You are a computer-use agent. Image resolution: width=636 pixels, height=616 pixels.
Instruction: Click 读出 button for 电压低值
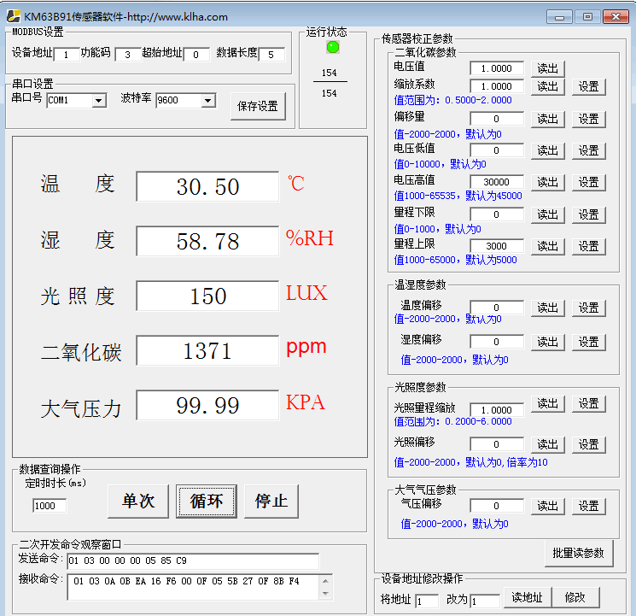click(548, 150)
